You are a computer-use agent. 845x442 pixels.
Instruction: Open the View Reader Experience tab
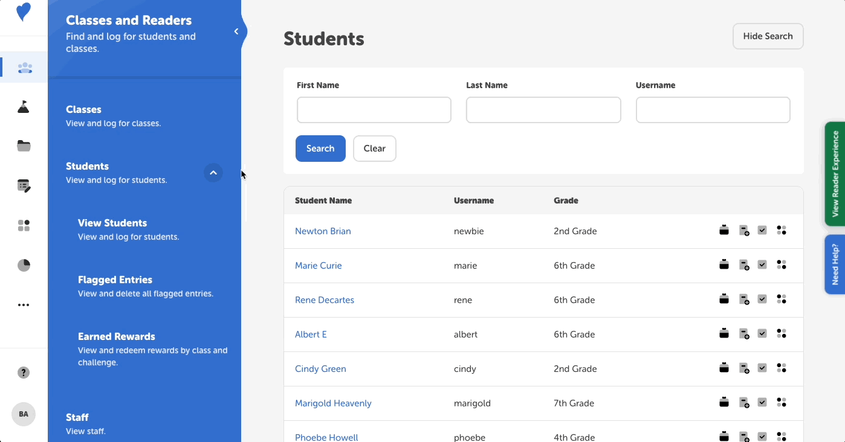pos(835,174)
